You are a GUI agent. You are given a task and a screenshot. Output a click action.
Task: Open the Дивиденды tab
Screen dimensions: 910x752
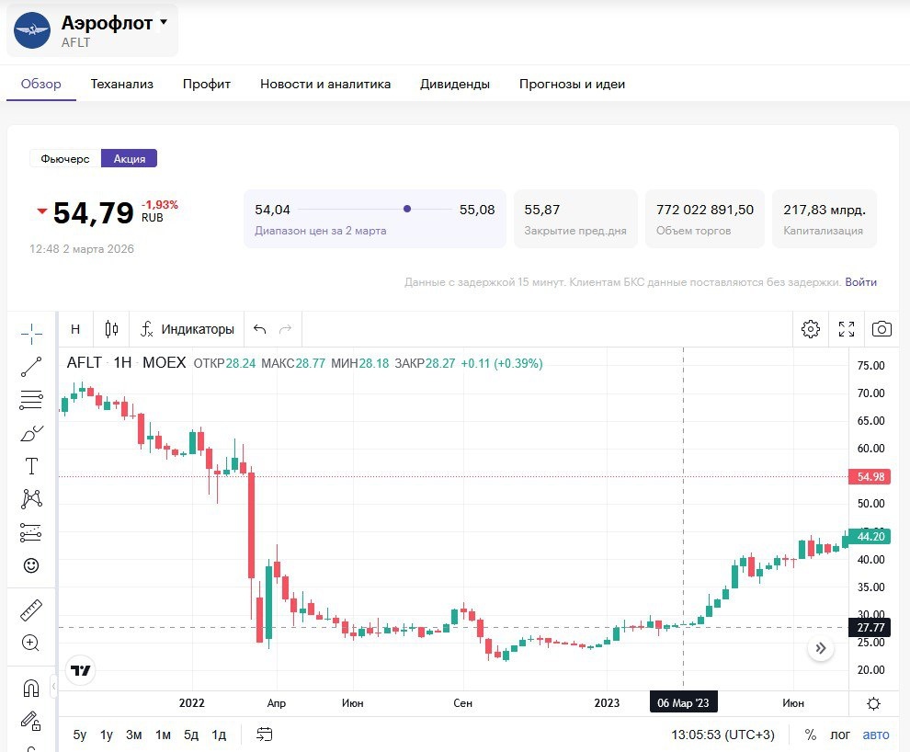click(455, 85)
